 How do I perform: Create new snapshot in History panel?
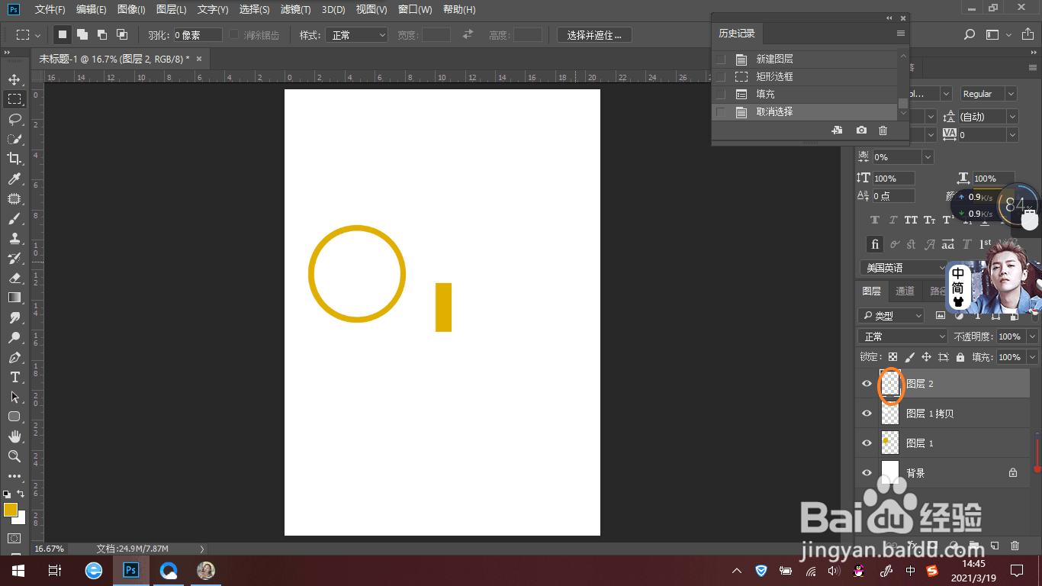pyautogui.click(x=861, y=130)
